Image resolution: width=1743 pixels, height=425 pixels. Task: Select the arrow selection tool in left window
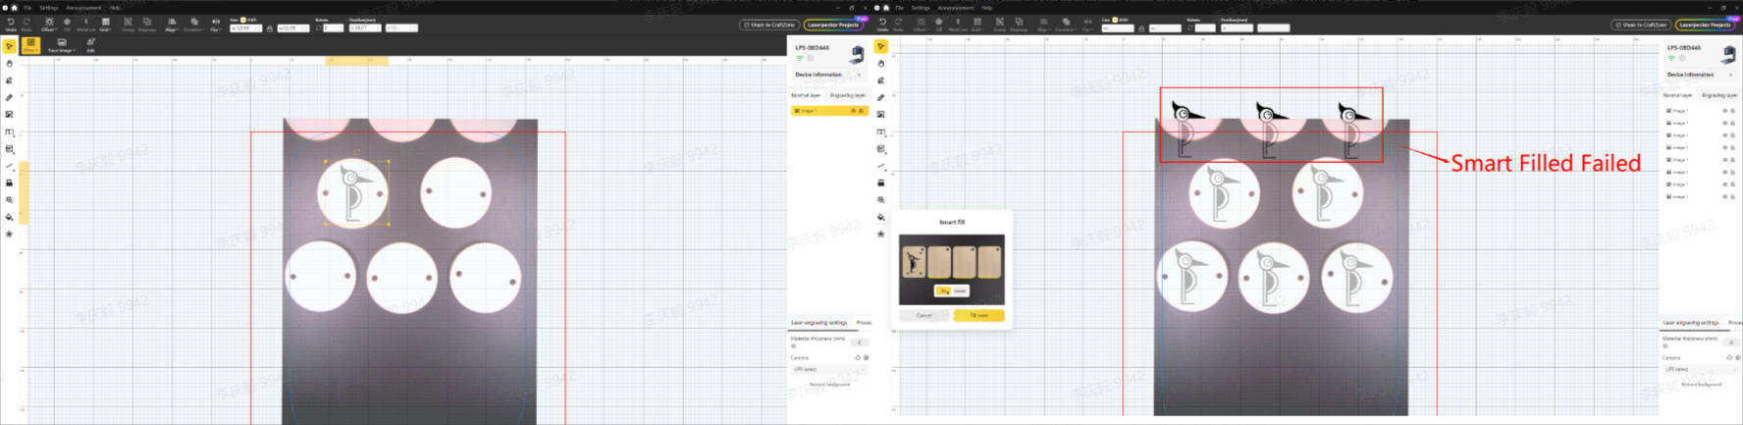click(9, 46)
